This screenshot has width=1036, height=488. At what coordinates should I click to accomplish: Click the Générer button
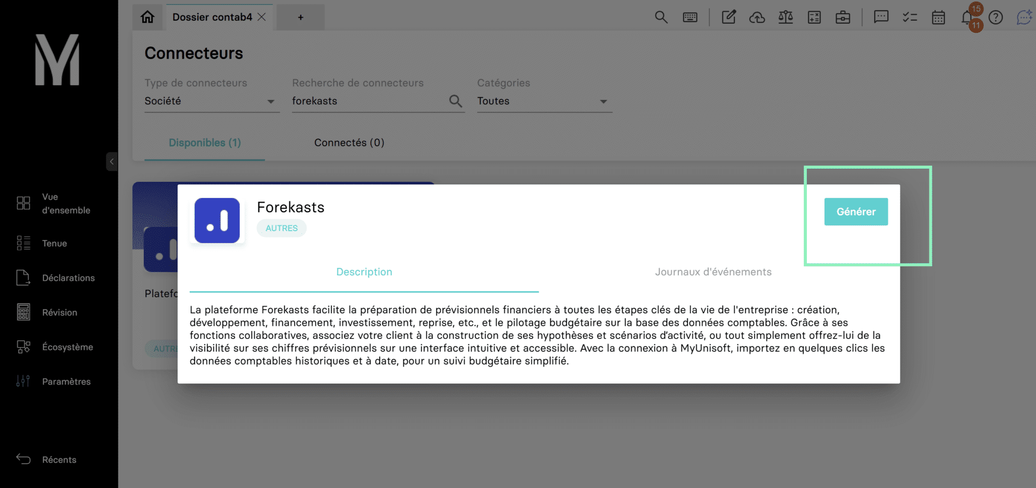[x=856, y=212]
